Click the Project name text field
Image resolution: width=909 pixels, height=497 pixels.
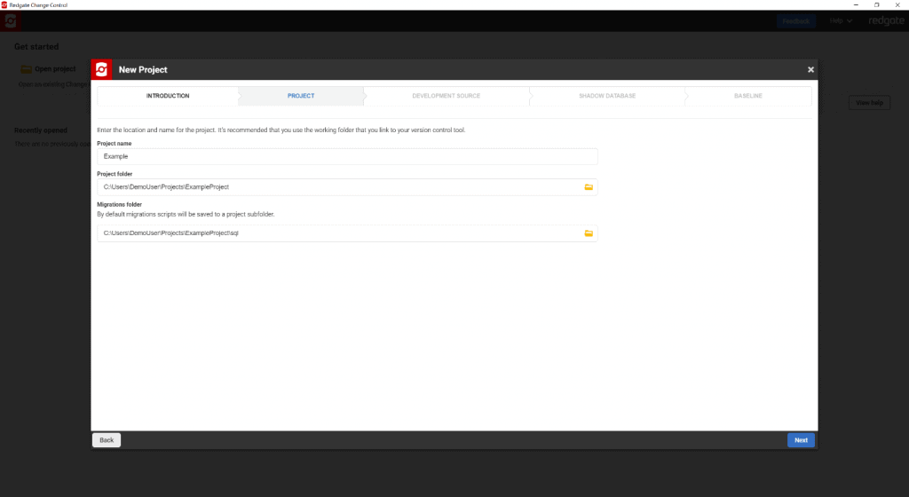(x=346, y=156)
